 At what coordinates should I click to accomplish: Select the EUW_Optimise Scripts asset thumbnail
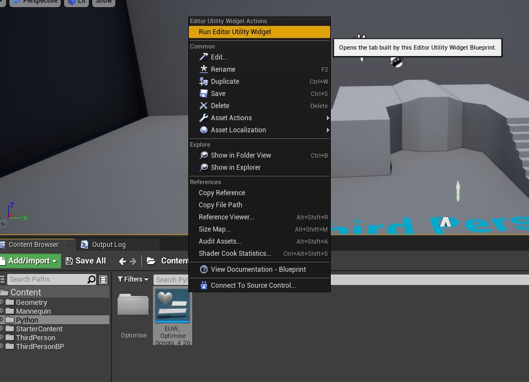173,306
